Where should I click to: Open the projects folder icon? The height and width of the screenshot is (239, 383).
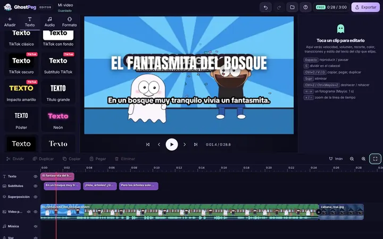[x=292, y=7]
